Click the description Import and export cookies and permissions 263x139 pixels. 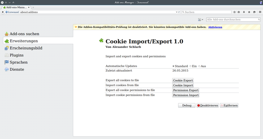[136, 56]
